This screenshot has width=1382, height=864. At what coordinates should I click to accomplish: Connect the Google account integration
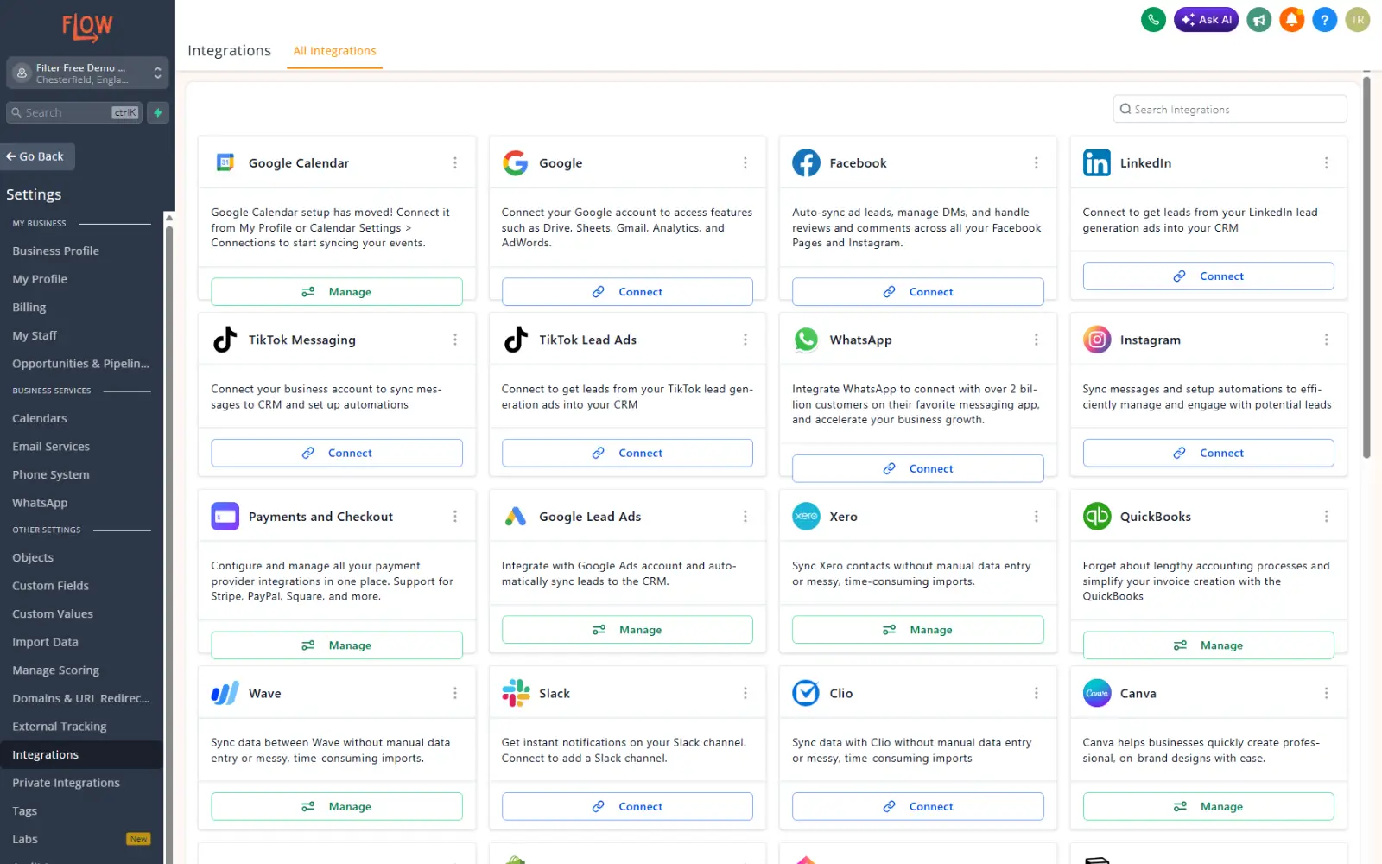coord(627,291)
